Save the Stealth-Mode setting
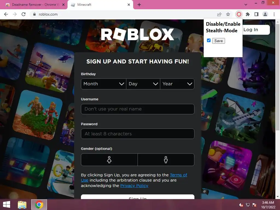This screenshot has width=280, height=210. [x=218, y=41]
